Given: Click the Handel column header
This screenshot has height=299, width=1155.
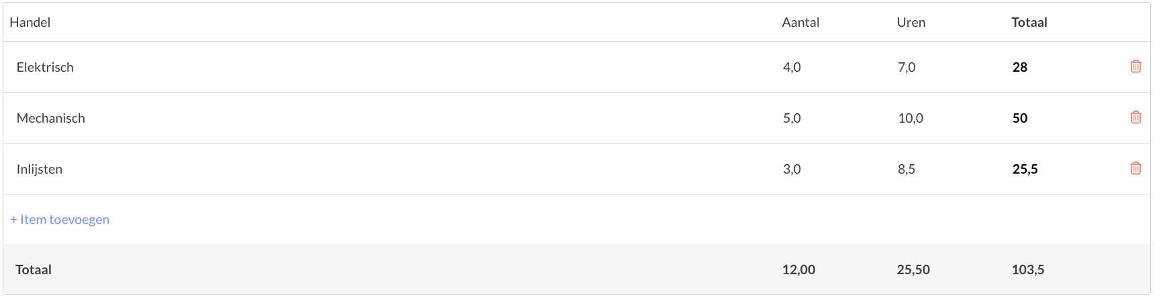Looking at the screenshot, I should [x=30, y=22].
